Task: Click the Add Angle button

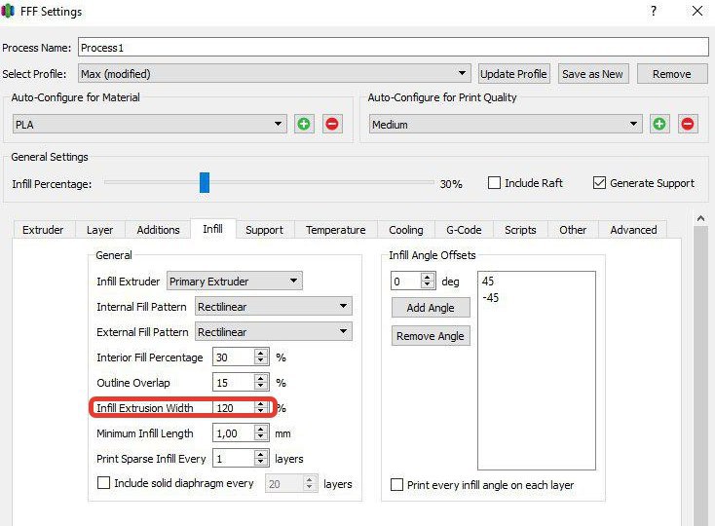Action: [431, 308]
